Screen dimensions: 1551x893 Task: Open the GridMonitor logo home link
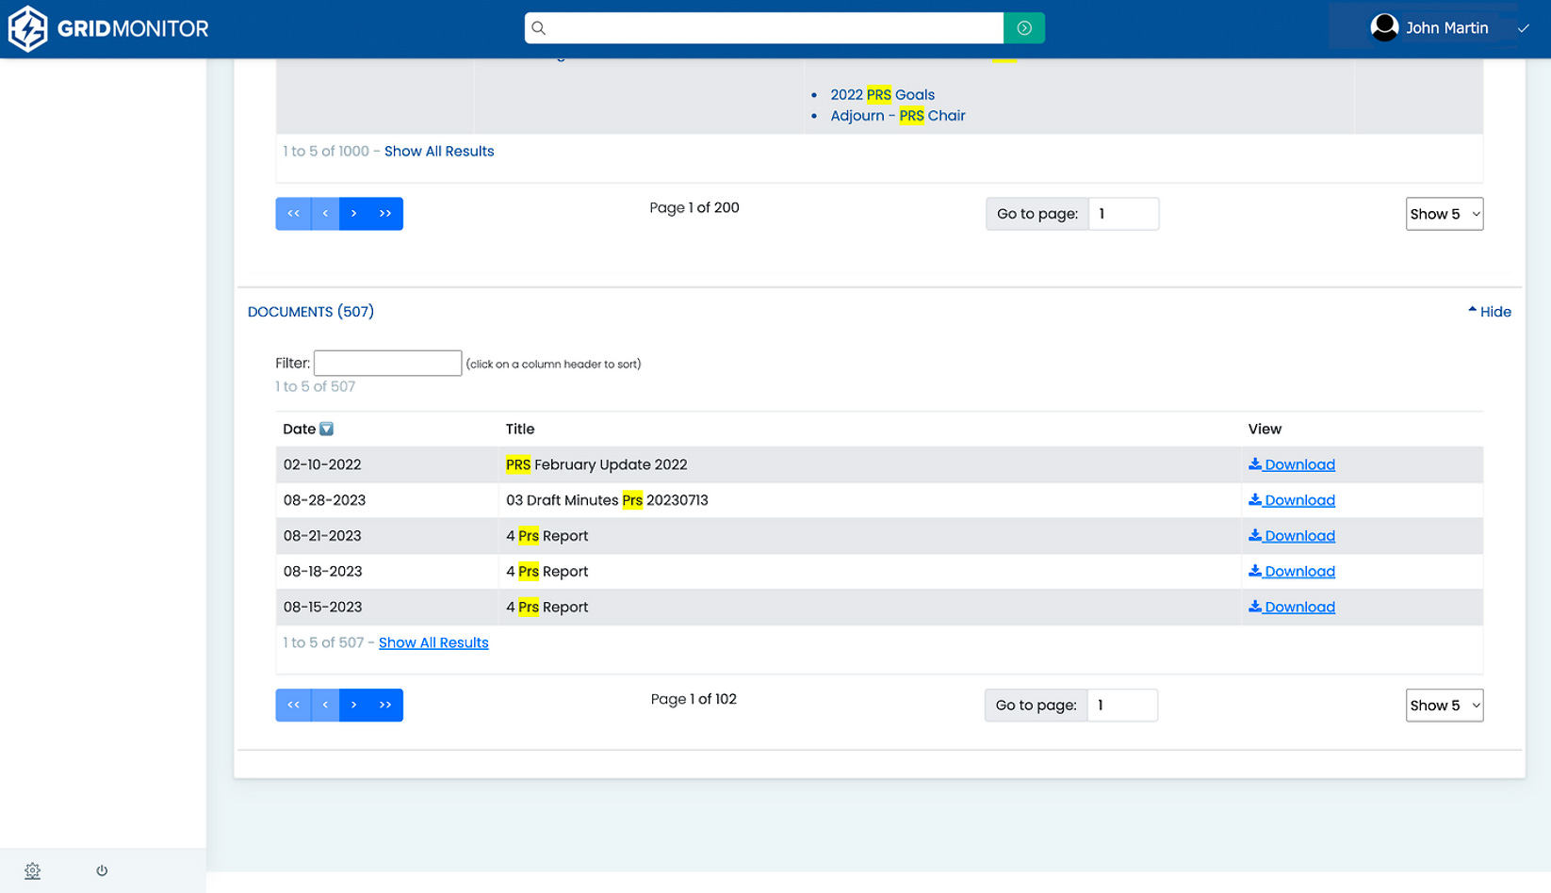[x=108, y=28]
